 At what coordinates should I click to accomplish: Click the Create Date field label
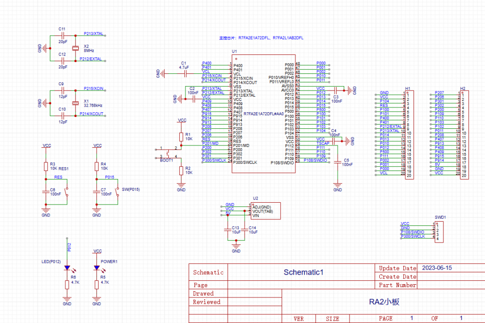click(x=397, y=277)
